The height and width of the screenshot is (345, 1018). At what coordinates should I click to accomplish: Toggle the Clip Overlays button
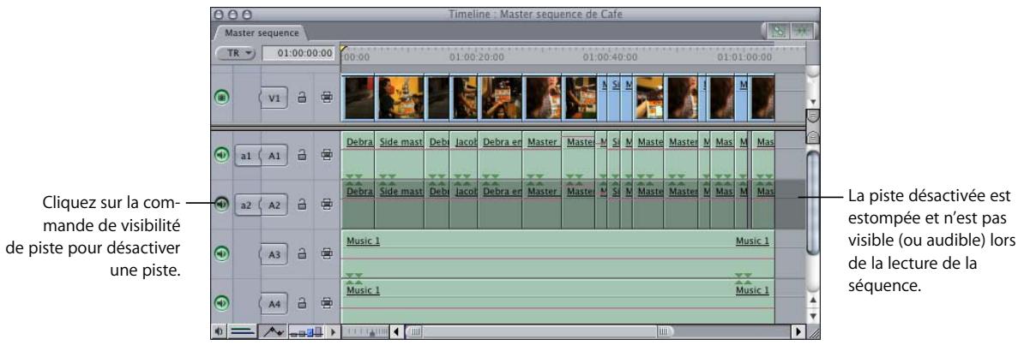271,332
